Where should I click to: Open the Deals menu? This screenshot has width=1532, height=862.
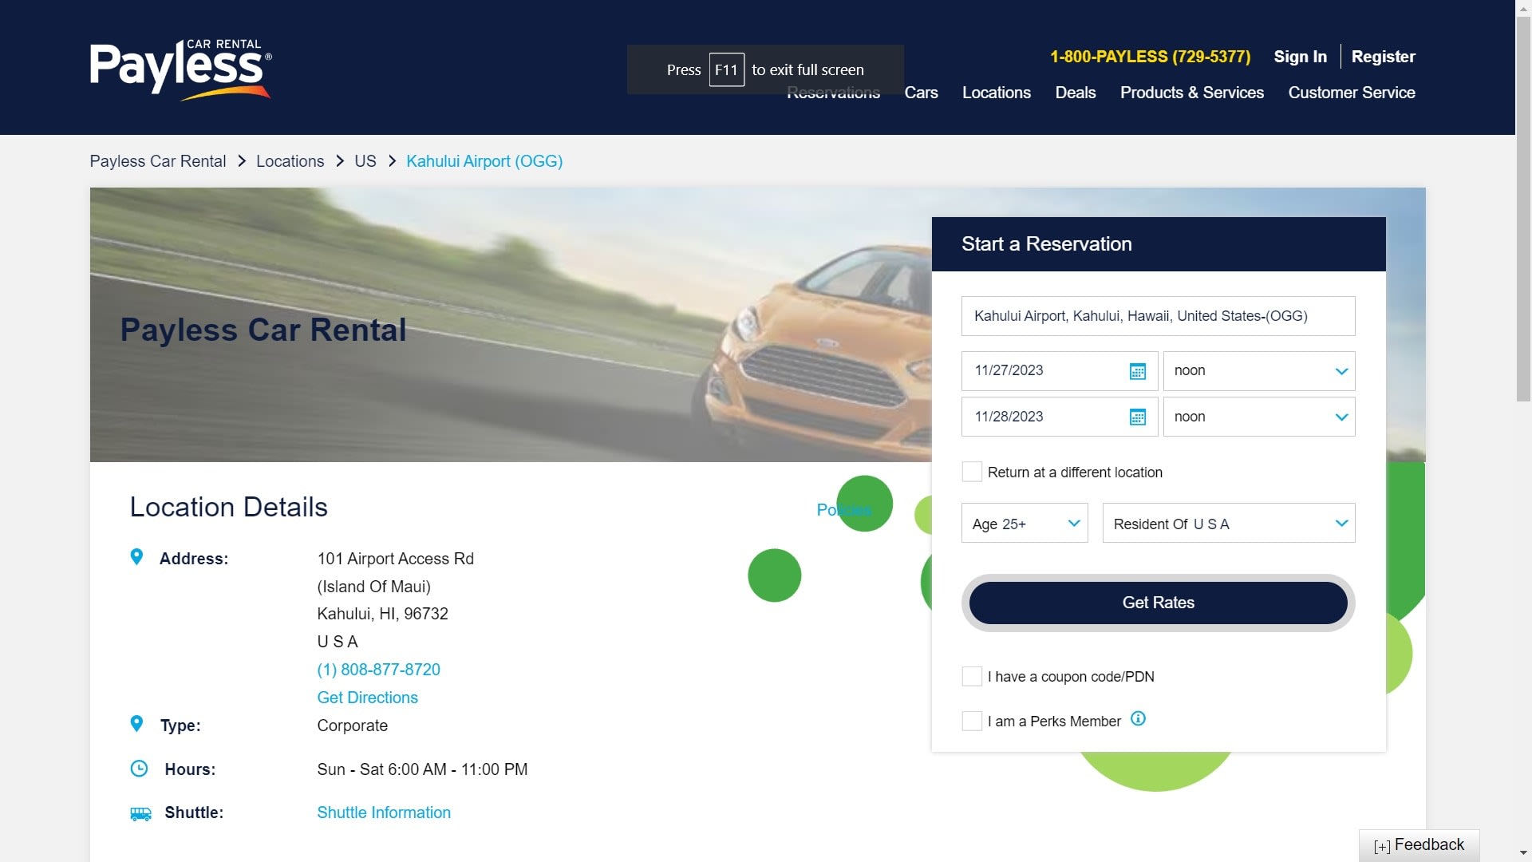pyautogui.click(x=1076, y=93)
